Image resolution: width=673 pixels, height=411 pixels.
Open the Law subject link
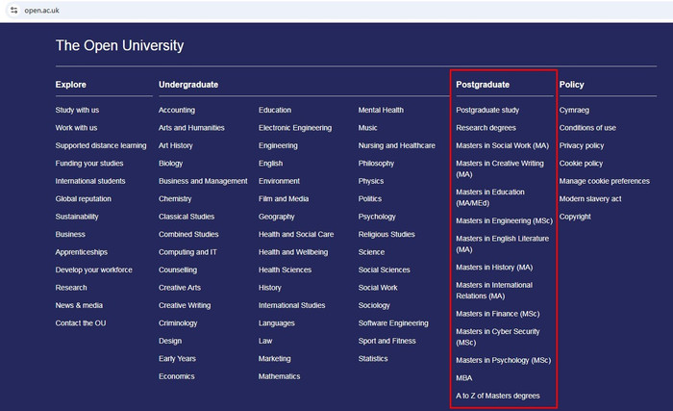[x=265, y=341]
